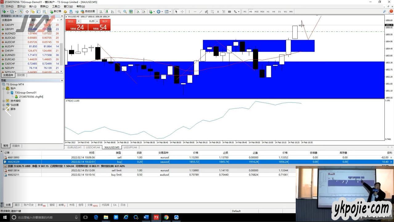Click the 新订单 (New Order) toolbar button
The width and height of the screenshot is (394, 222).
tap(55, 12)
